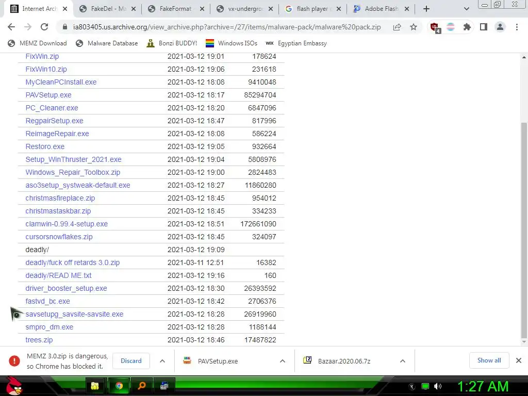The height and width of the screenshot is (396, 528).
Task: Click the Windows_Repair_Toolbox.zip link
Action: click(x=73, y=172)
